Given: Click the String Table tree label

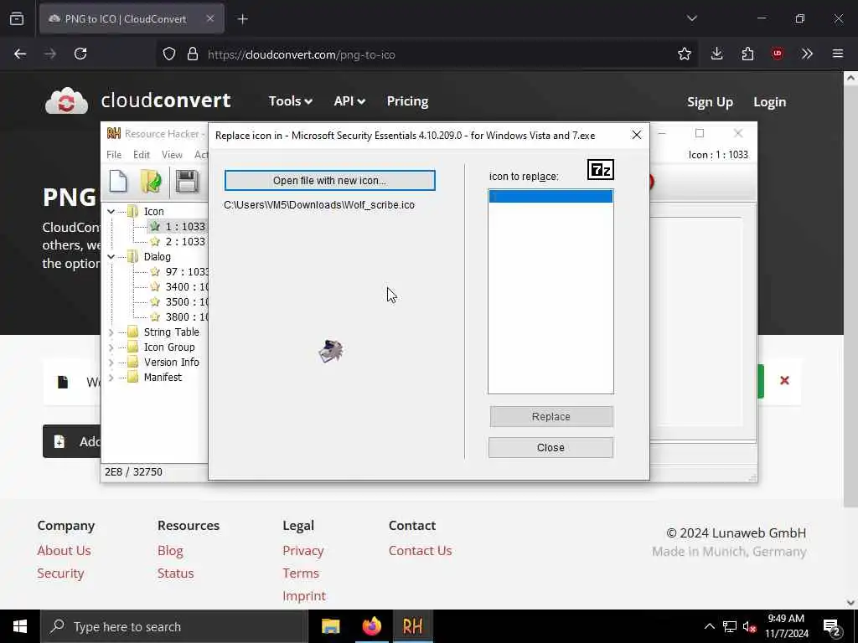Looking at the screenshot, I should click(x=171, y=332).
